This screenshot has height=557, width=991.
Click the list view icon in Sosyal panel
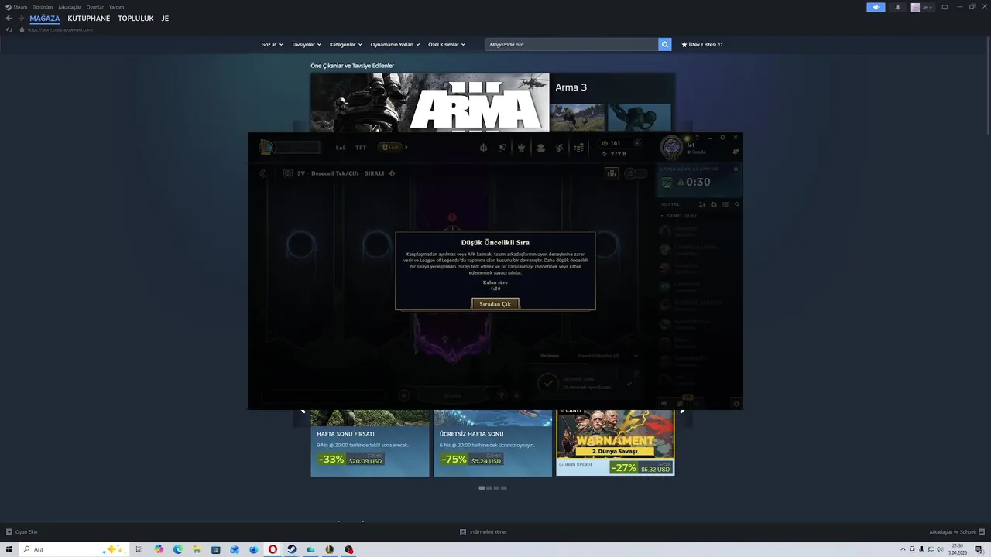point(725,204)
